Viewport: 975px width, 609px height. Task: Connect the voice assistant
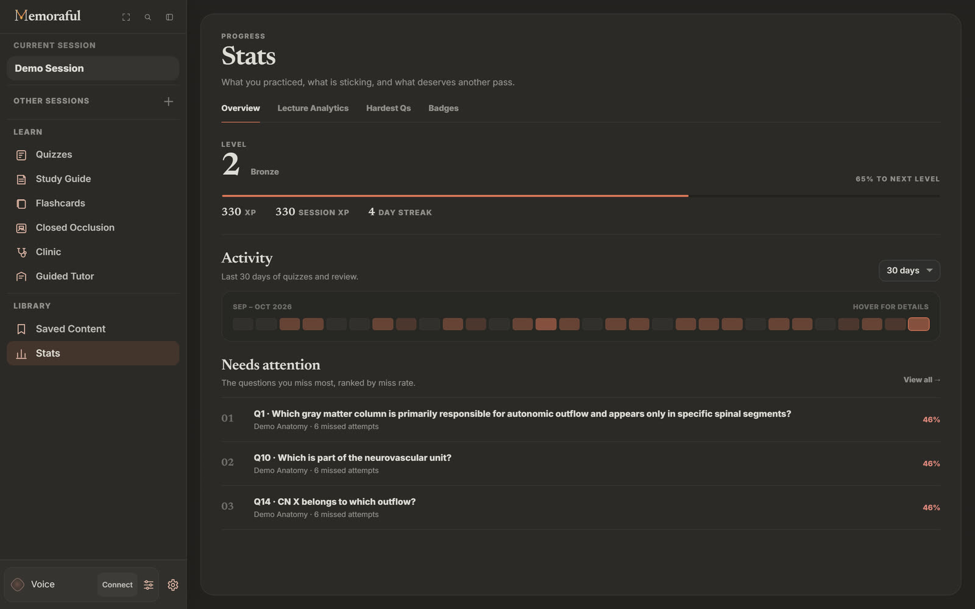pos(117,585)
